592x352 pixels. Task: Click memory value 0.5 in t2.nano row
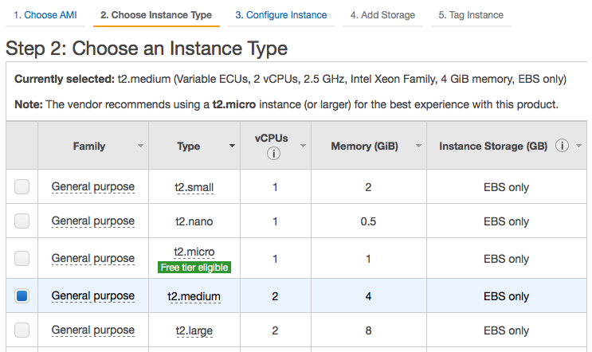click(368, 221)
